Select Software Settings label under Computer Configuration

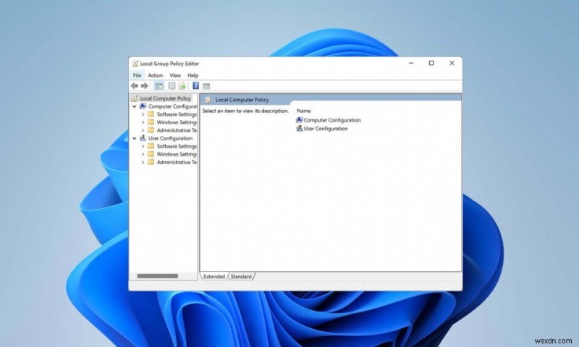pyautogui.click(x=177, y=114)
